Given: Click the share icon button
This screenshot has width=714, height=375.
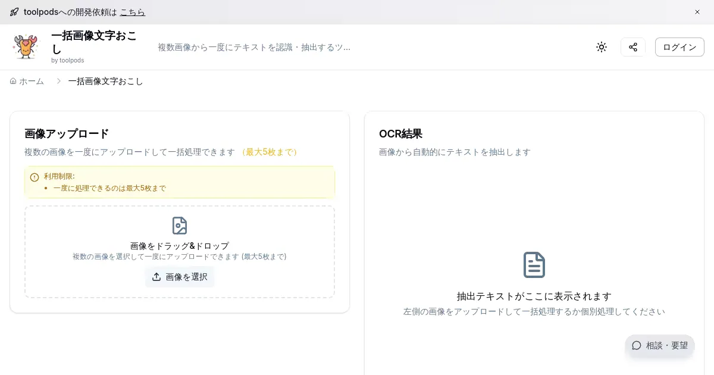Looking at the screenshot, I should tap(633, 47).
